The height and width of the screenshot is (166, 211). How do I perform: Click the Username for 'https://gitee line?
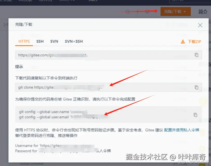click(x=55, y=146)
